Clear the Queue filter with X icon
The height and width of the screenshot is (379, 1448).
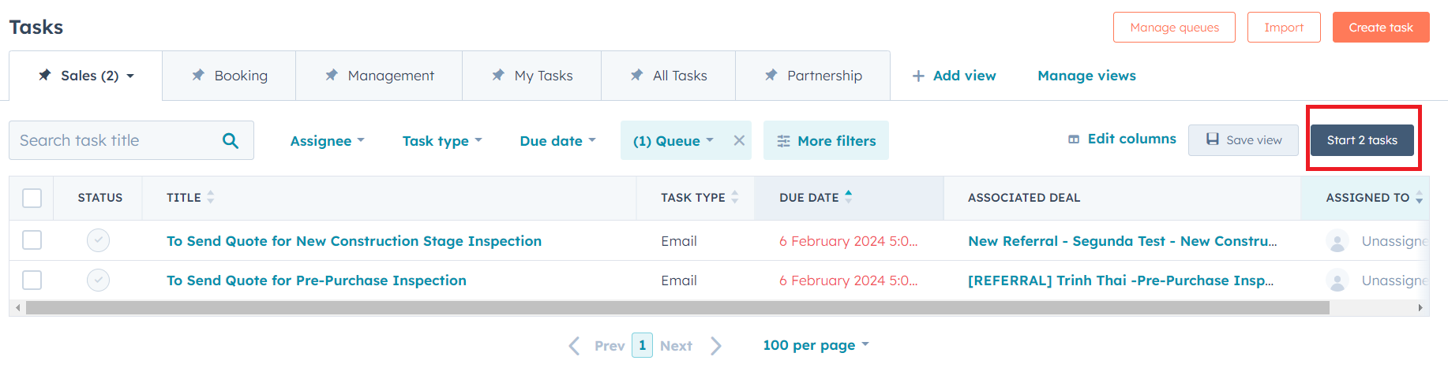[739, 140]
